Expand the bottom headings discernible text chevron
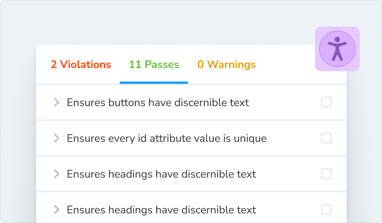 56,209
